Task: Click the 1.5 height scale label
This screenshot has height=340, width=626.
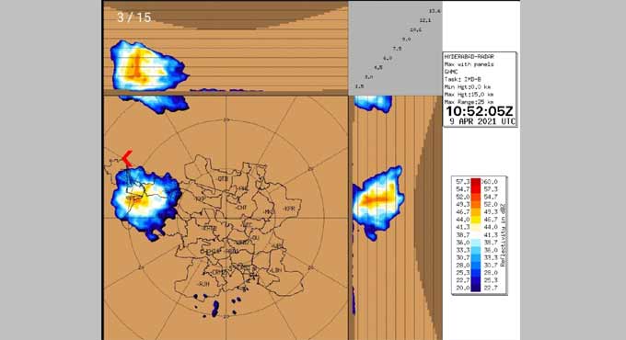Action: (359, 86)
